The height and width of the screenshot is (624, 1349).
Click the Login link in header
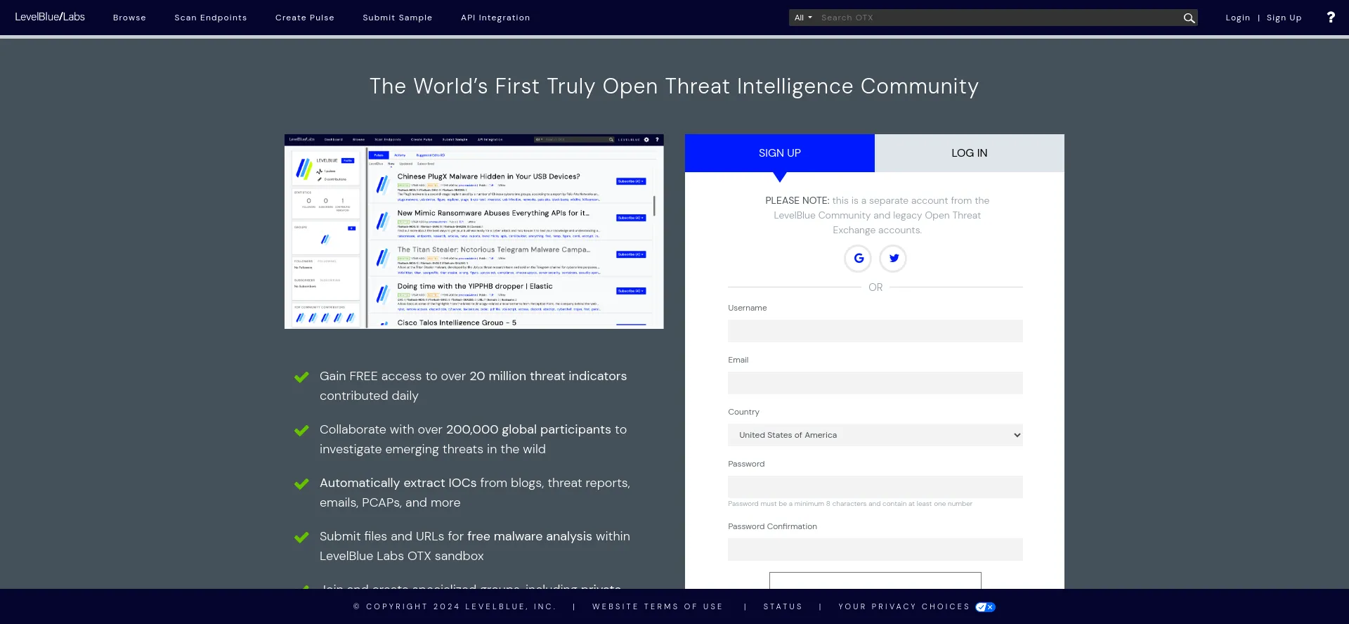(1237, 18)
